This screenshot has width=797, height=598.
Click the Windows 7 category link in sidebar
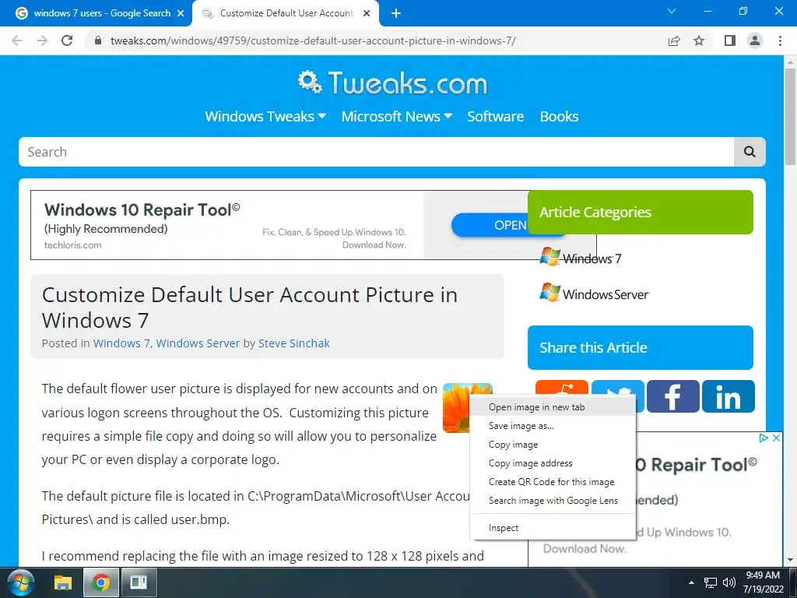(581, 258)
